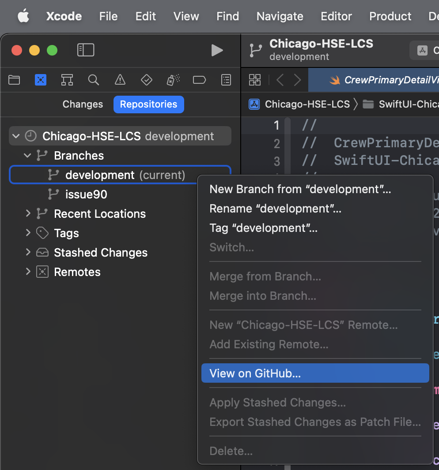Collapse the Branches group
Viewport: 439px width, 470px height.
(28, 156)
